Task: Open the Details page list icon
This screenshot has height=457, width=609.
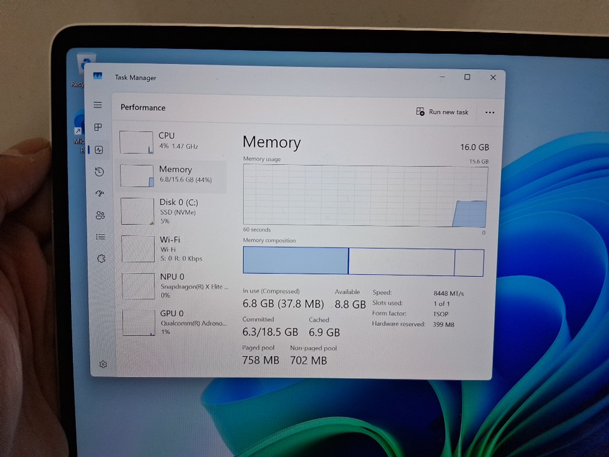Action: pyautogui.click(x=100, y=237)
